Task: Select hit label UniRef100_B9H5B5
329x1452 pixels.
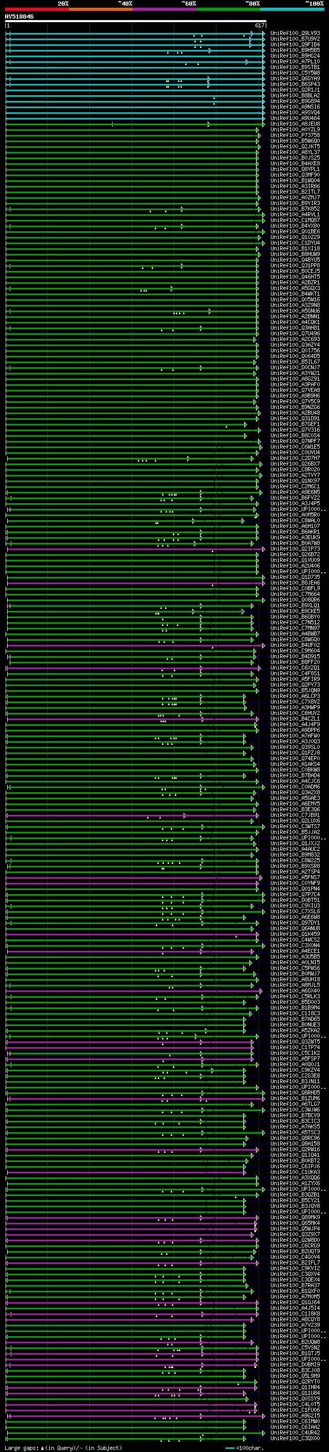Action: pos(295,50)
